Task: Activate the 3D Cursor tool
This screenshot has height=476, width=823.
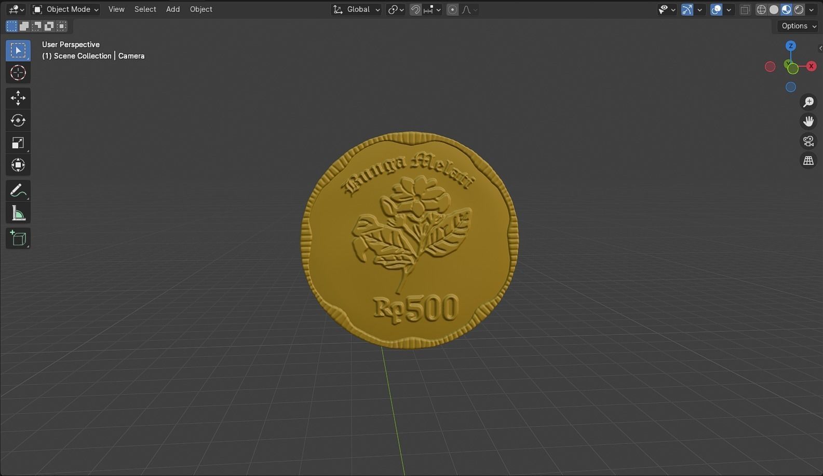Action: tap(18, 73)
